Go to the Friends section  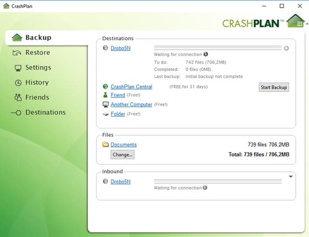[37, 98]
